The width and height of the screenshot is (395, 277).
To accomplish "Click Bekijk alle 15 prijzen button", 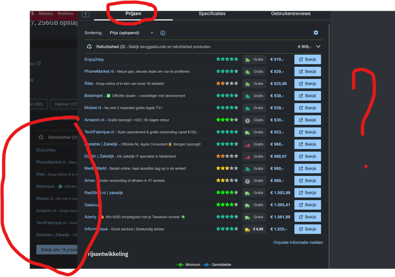I will 57,249.
